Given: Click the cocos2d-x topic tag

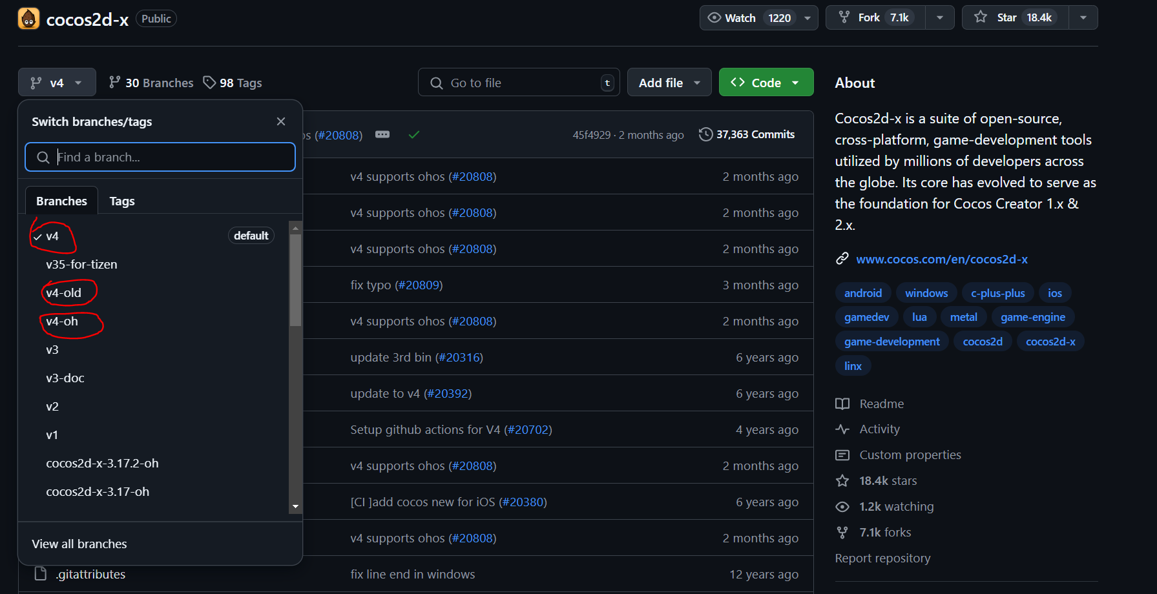Looking at the screenshot, I should [x=1050, y=342].
